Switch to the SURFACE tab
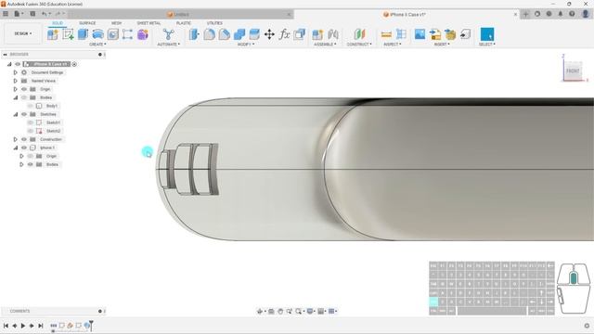Screen dimensions: 594x334 [x=87, y=23]
